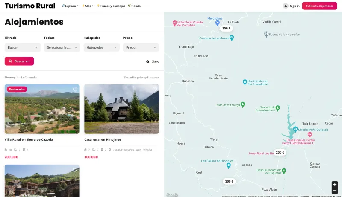Image resolution: width=342 pixels, height=197 pixels.
Task: Click the bathroom icon on Villa Rural listing
Action: [x=24, y=150]
